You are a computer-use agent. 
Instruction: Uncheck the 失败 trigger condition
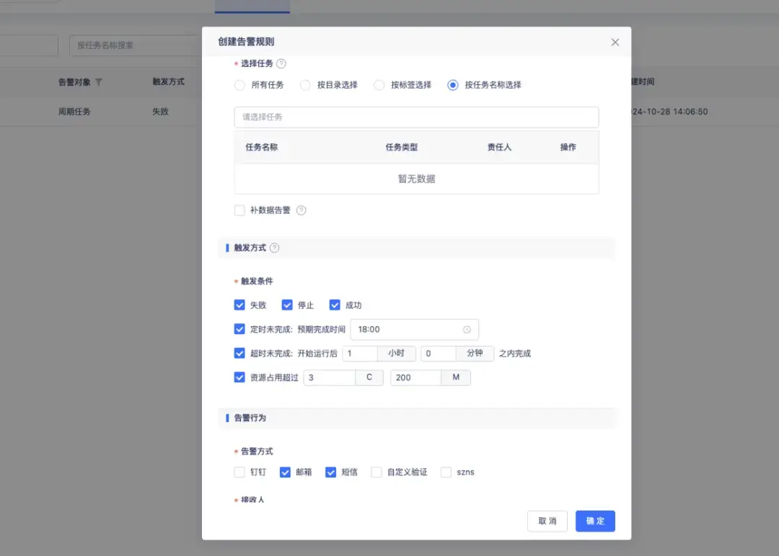click(239, 305)
